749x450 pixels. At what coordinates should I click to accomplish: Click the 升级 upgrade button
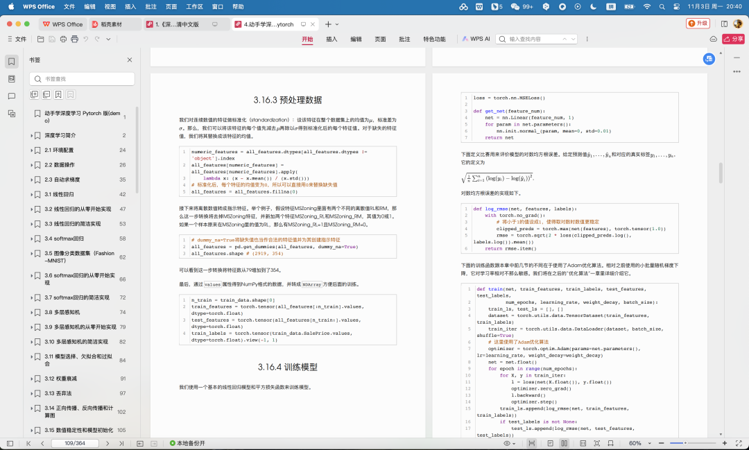[698, 24]
